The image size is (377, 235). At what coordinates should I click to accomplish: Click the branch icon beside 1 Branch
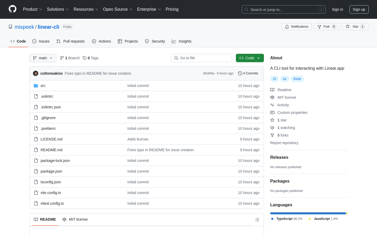(62, 58)
